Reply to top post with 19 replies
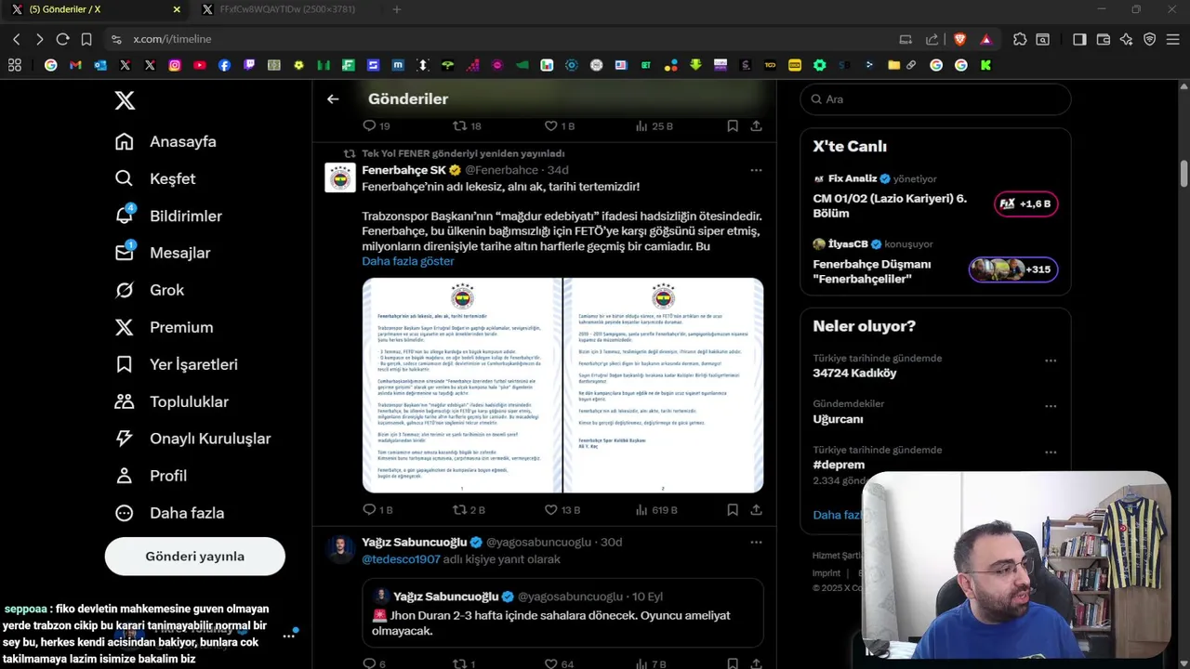Image resolution: width=1190 pixels, height=669 pixels. [377, 125]
